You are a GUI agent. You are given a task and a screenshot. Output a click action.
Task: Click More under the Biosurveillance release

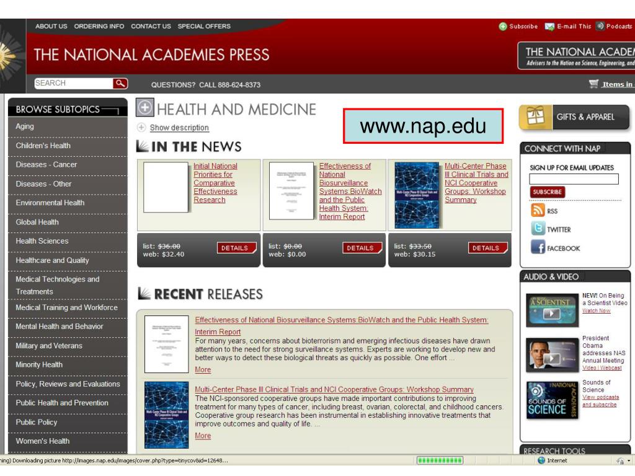[x=203, y=370]
